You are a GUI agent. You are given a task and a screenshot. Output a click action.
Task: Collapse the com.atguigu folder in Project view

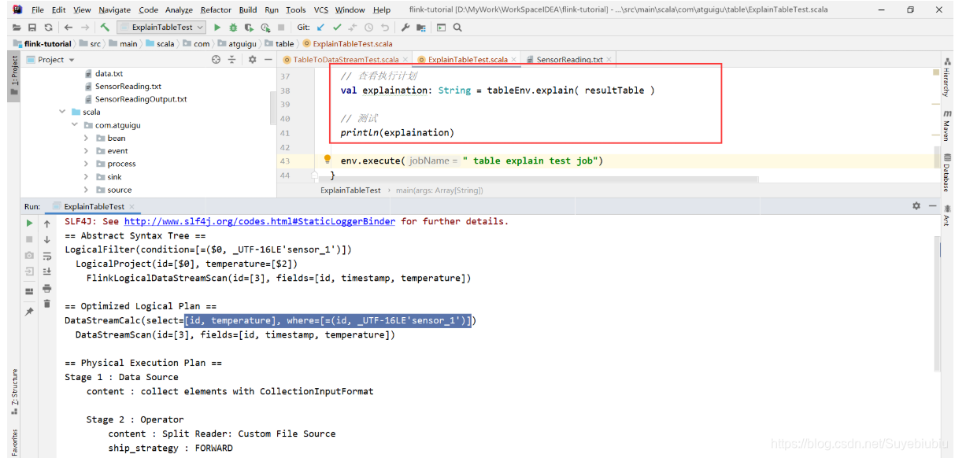[74, 124]
